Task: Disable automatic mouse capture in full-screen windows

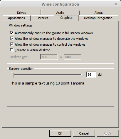Action: 12,33
